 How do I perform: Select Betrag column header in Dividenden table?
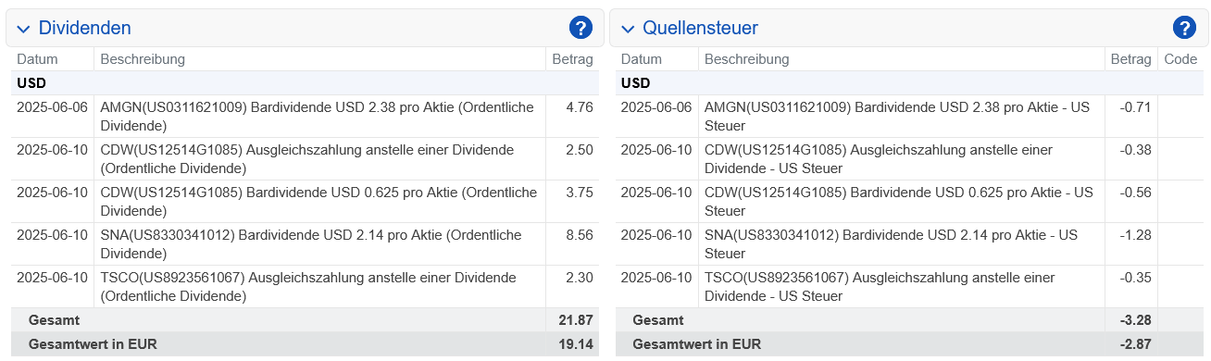[x=572, y=59]
